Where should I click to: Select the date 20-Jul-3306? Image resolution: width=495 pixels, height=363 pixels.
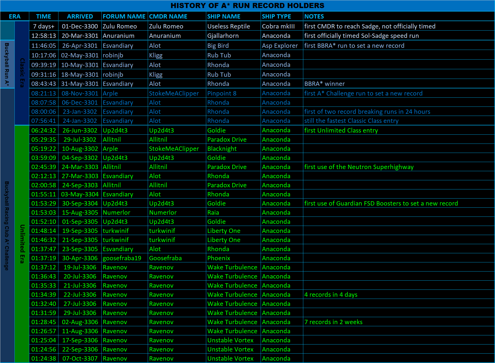[x=80, y=276]
